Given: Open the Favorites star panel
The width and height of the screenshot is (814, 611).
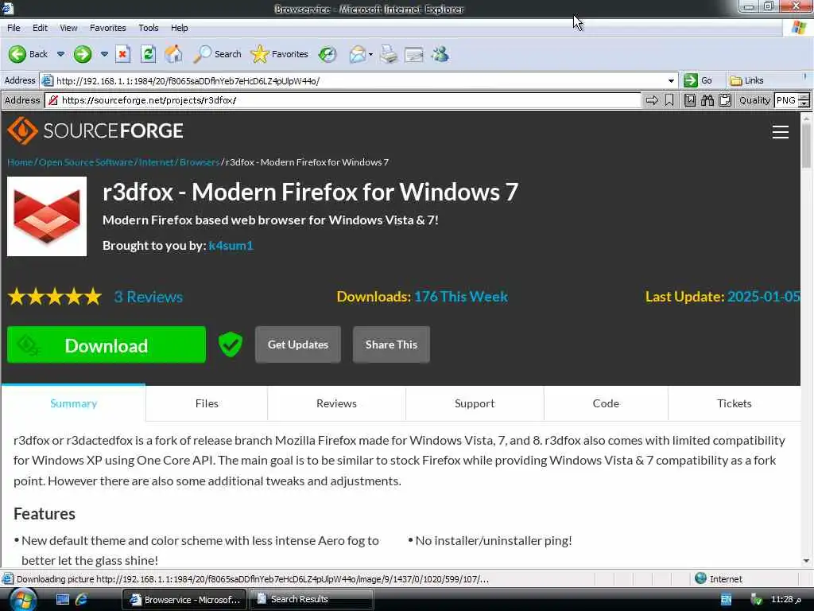Looking at the screenshot, I should click(279, 54).
